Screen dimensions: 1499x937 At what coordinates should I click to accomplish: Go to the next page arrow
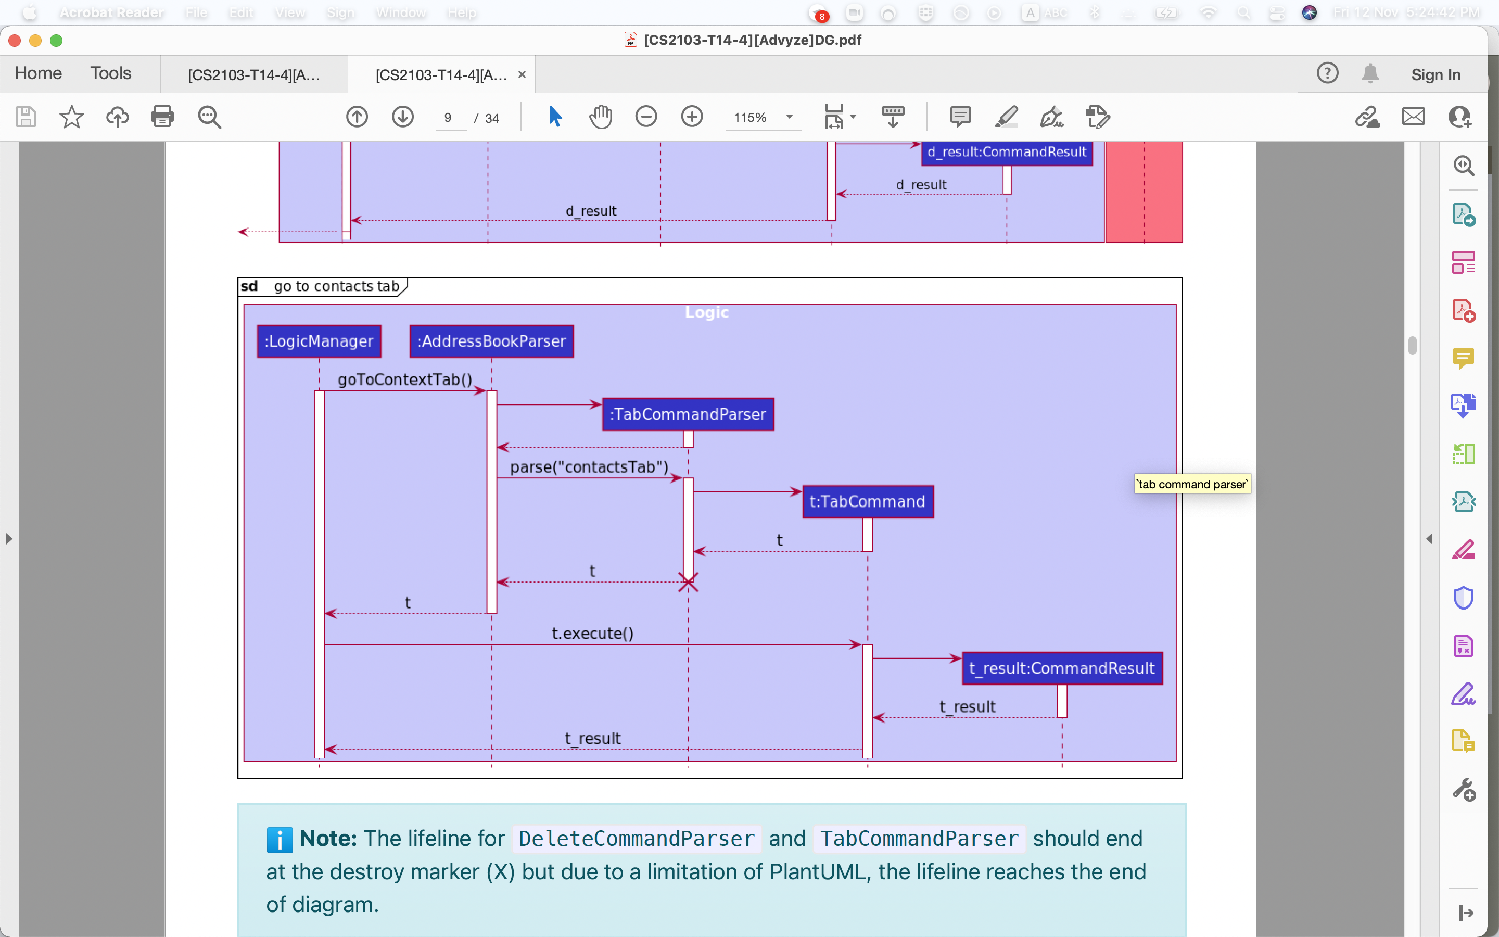coord(403,117)
